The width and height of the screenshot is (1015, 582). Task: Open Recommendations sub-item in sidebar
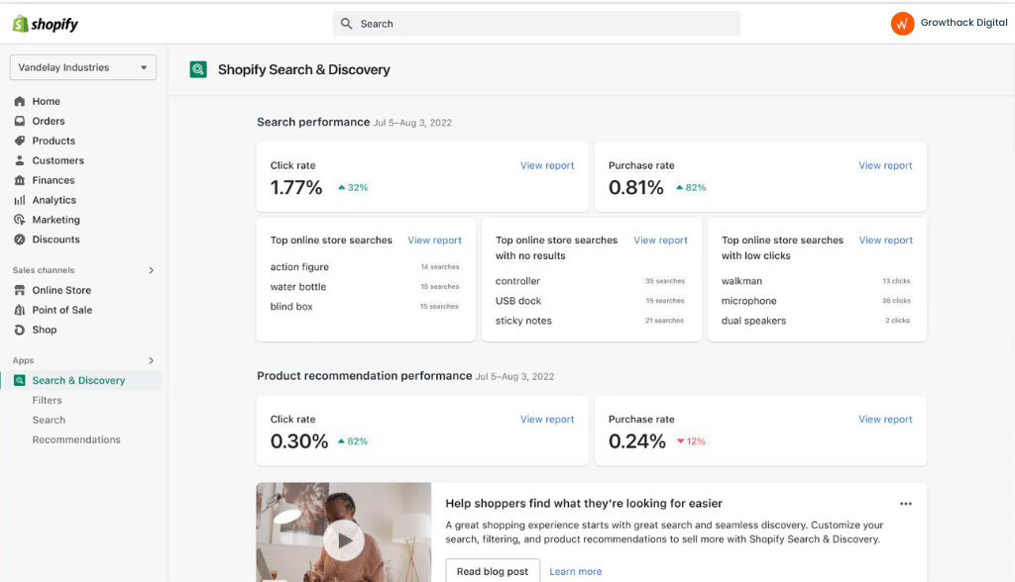(x=76, y=439)
